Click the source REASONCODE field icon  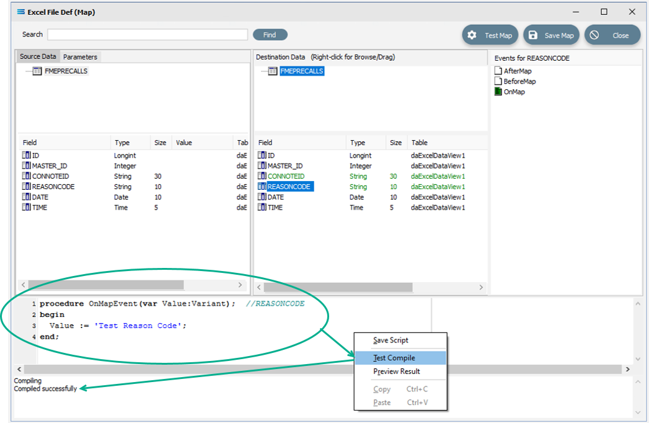pos(26,187)
